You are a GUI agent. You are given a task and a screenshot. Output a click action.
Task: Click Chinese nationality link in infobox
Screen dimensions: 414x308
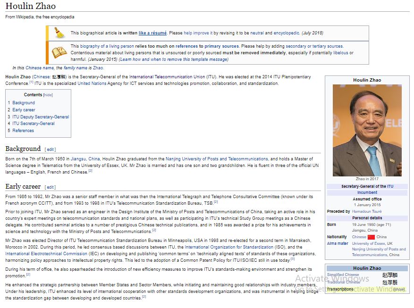pyautogui.click(x=359, y=237)
